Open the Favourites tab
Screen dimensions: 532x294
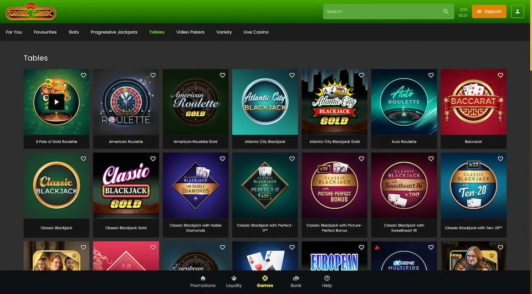point(45,32)
